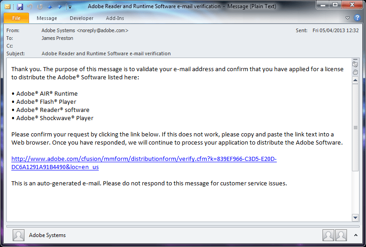The height and width of the screenshot is (247, 366).
Task: Switch to the Add-Ins ribbon tab
Action: click(x=115, y=18)
